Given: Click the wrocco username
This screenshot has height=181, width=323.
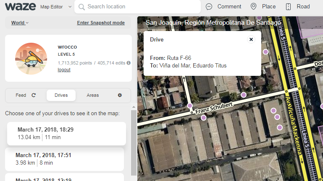Looking at the screenshot, I should point(67,47).
